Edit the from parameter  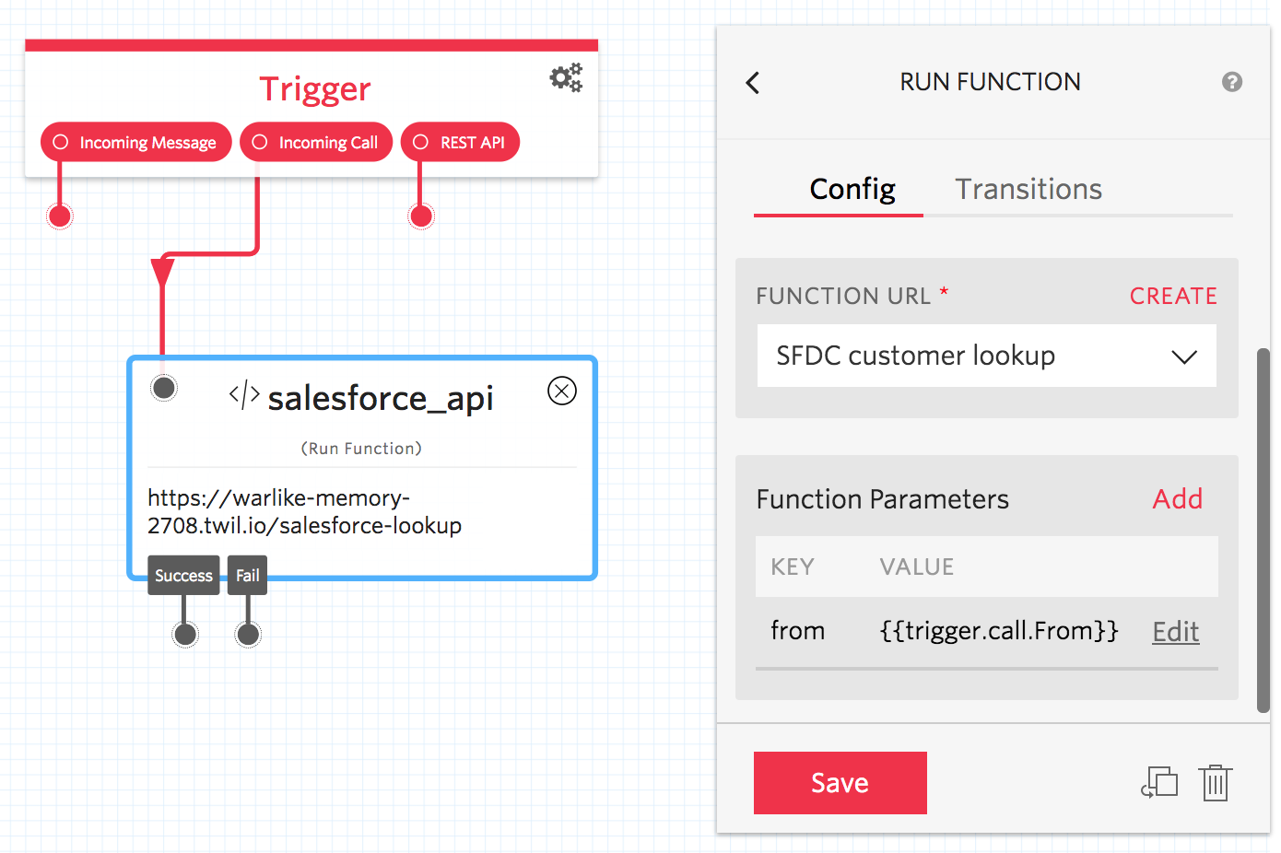[1176, 632]
